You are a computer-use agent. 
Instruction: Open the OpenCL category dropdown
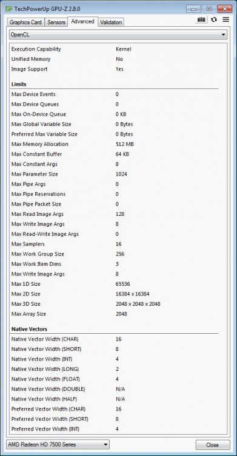tap(118, 35)
